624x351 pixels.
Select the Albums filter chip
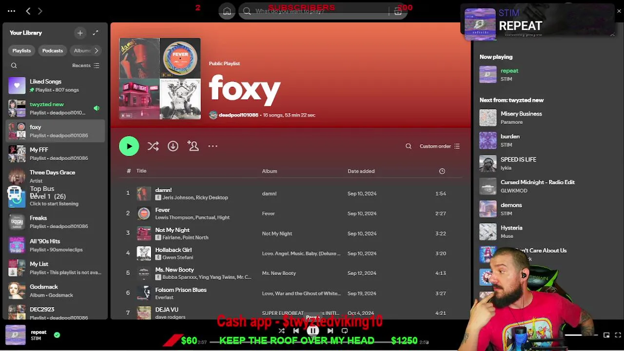82,51
